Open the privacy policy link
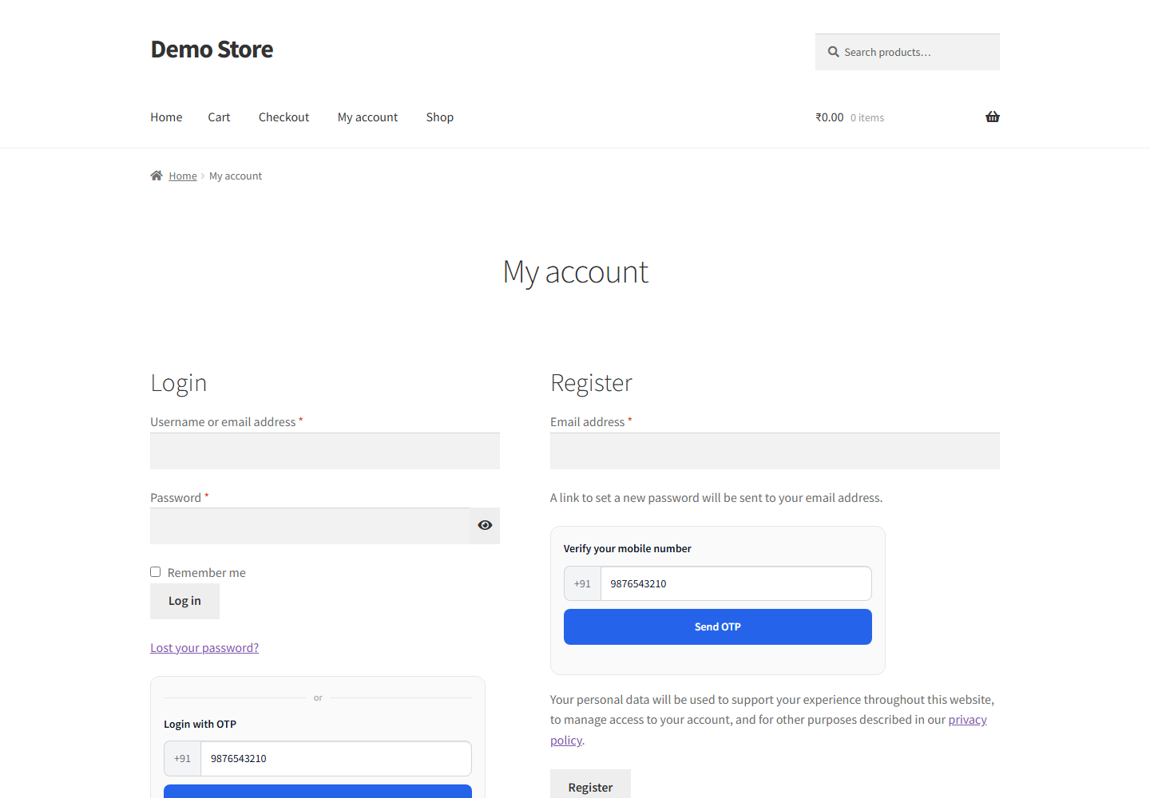This screenshot has height=798, width=1150. coord(967,720)
